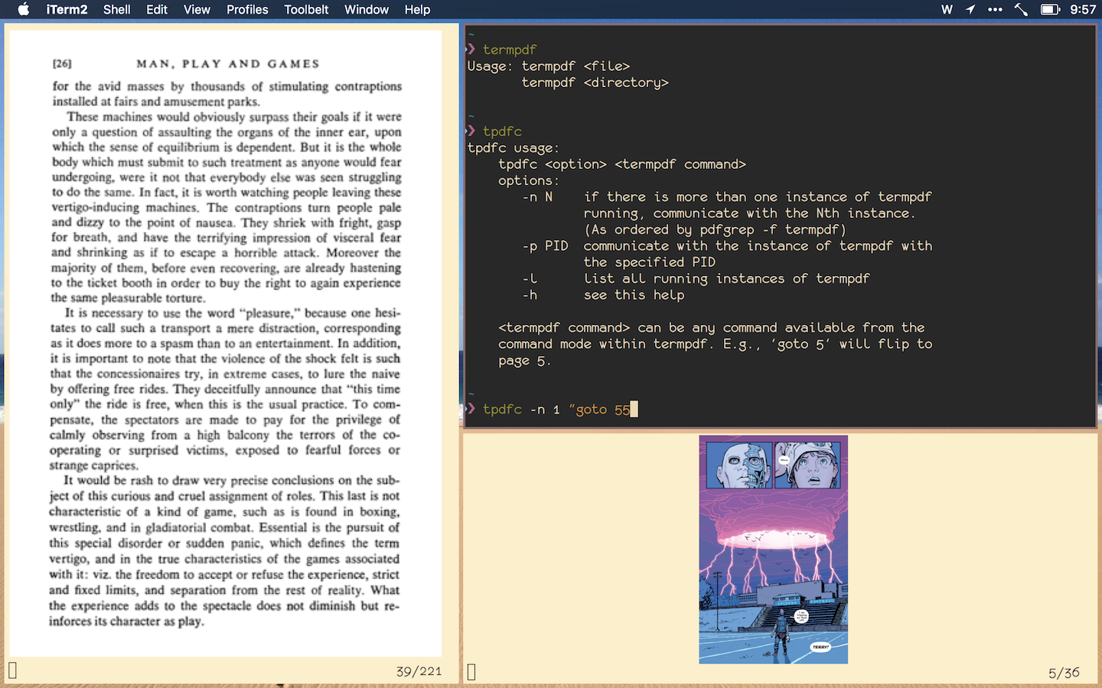This screenshot has height=688, width=1102.
Task: Open the Shell menu
Action: point(117,9)
